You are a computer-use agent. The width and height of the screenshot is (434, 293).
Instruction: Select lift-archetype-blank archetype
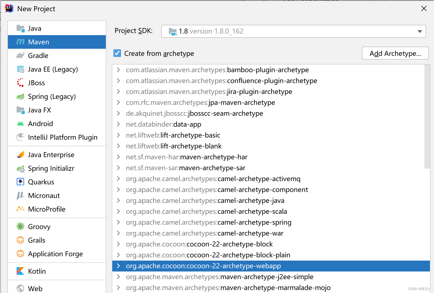[268, 146]
